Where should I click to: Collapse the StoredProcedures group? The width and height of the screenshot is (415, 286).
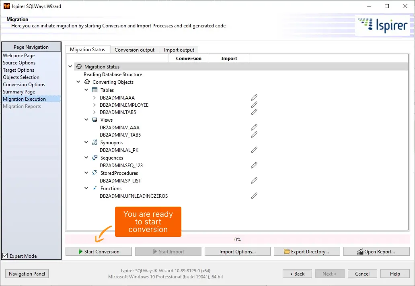(86, 173)
